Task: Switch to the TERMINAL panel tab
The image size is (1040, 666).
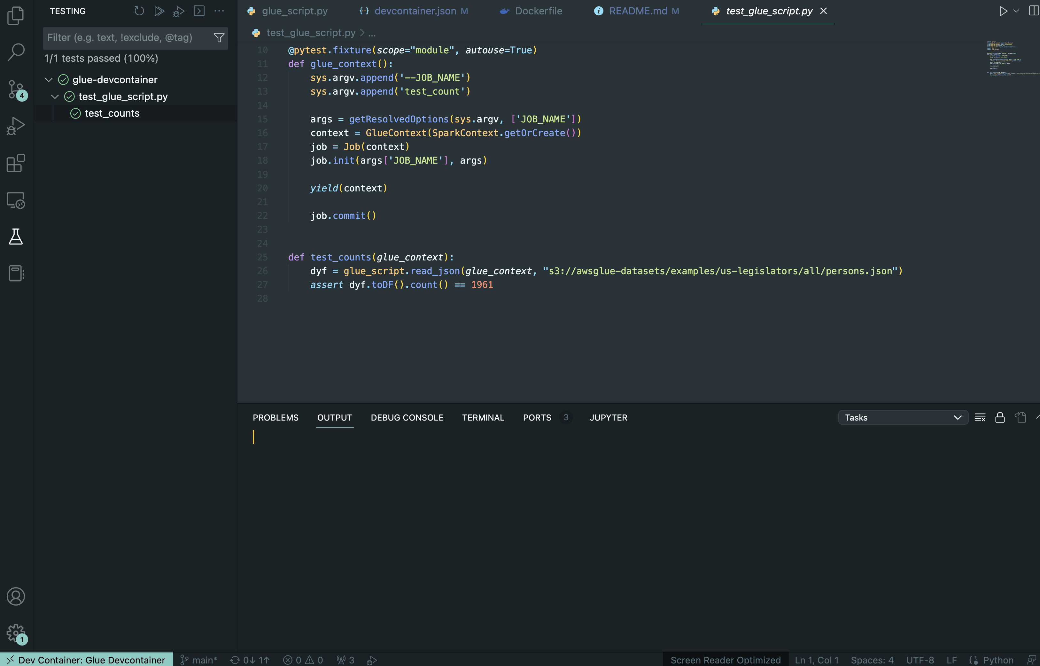Action: pos(483,417)
